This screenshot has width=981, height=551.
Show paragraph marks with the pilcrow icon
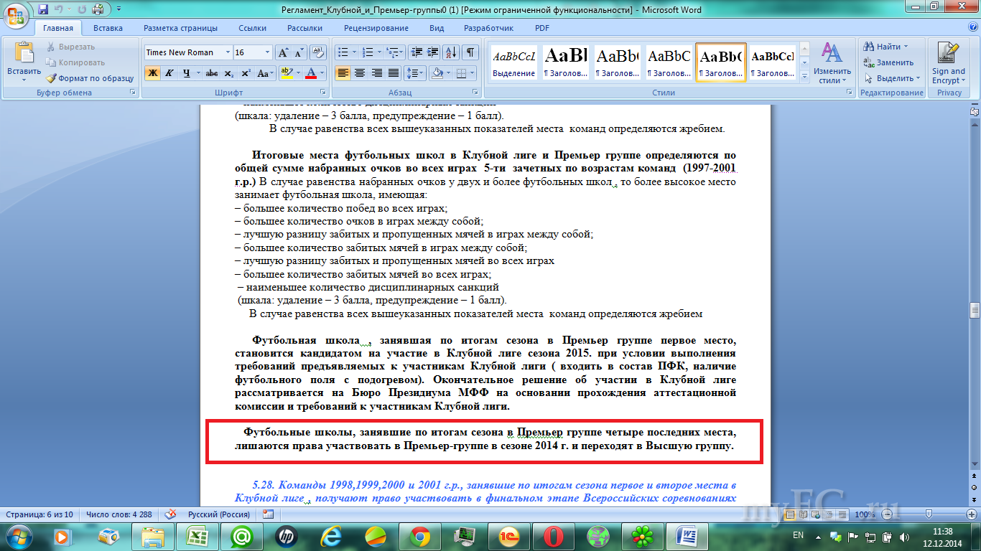click(470, 52)
